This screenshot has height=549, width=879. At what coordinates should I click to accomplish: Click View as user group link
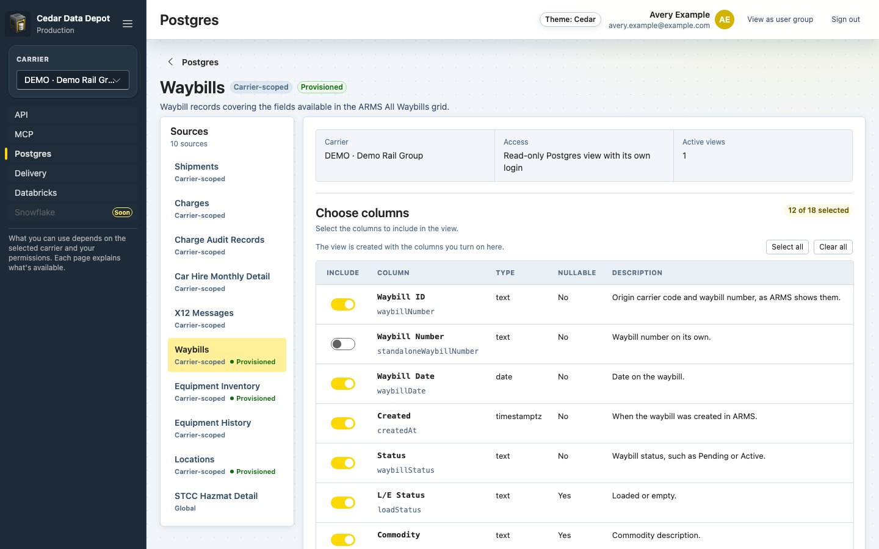click(x=780, y=20)
